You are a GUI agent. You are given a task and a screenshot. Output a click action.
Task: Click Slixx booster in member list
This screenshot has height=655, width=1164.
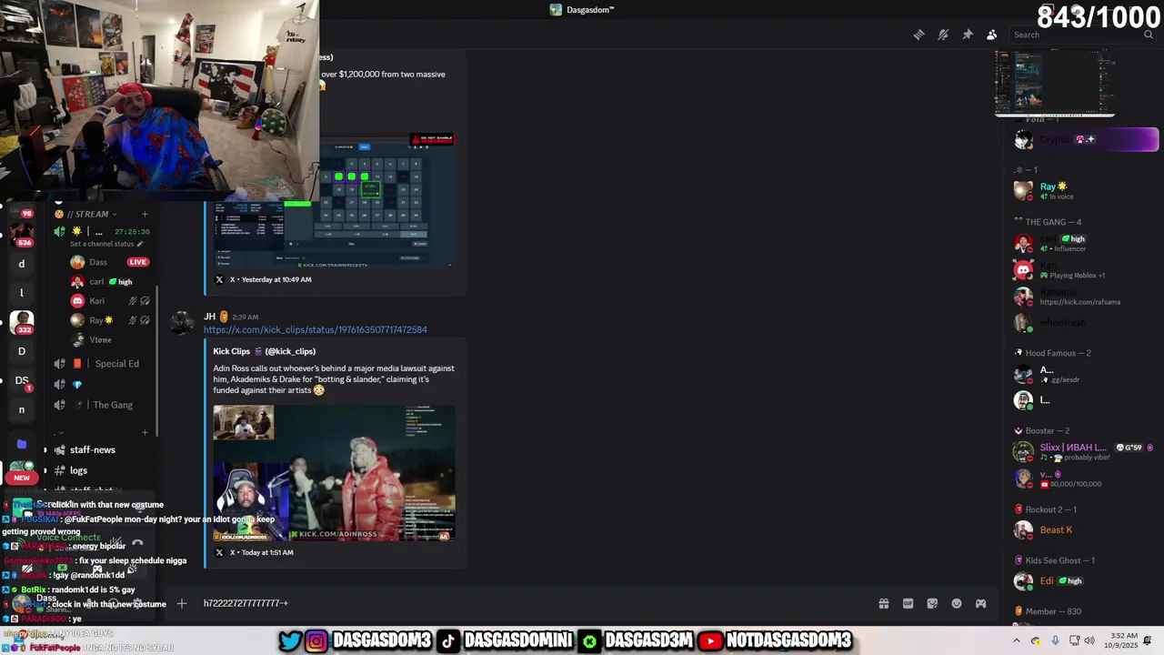[x=1087, y=452]
